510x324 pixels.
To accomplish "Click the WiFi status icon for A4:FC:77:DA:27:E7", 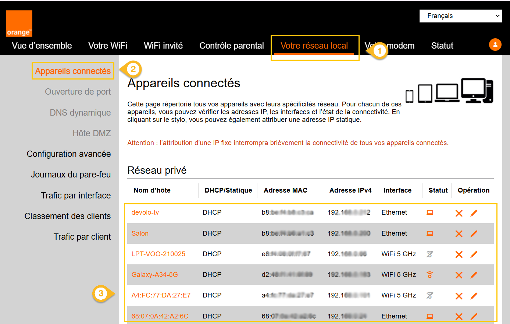I will click(x=429, y=295).
